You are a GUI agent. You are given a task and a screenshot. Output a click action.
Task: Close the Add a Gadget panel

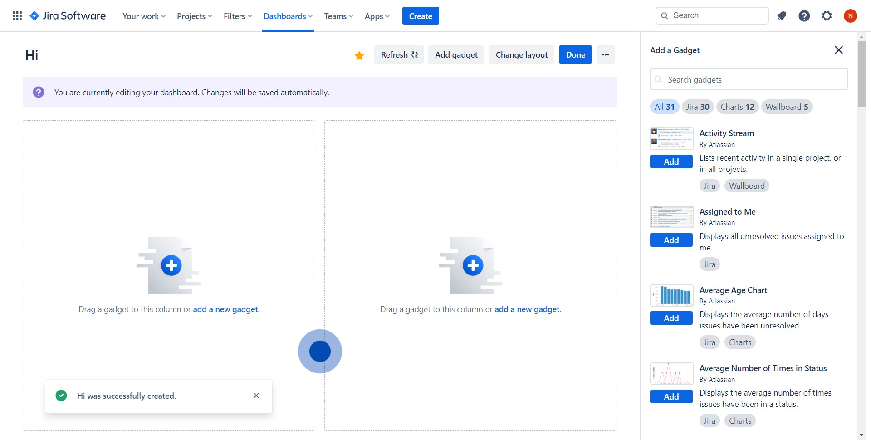[838, 50]
